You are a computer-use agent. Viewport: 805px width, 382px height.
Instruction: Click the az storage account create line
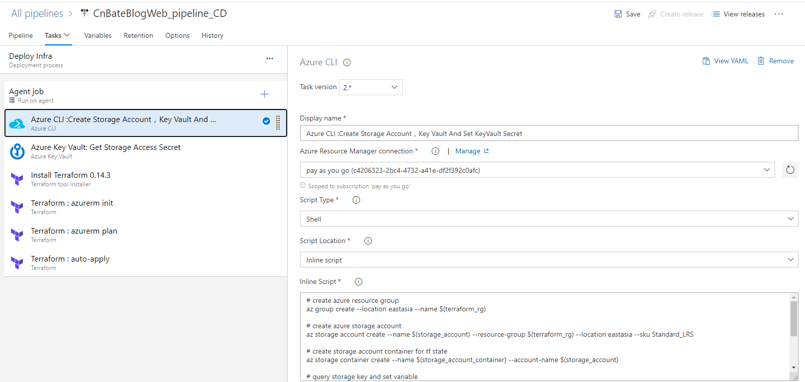[x=499, y=334]
